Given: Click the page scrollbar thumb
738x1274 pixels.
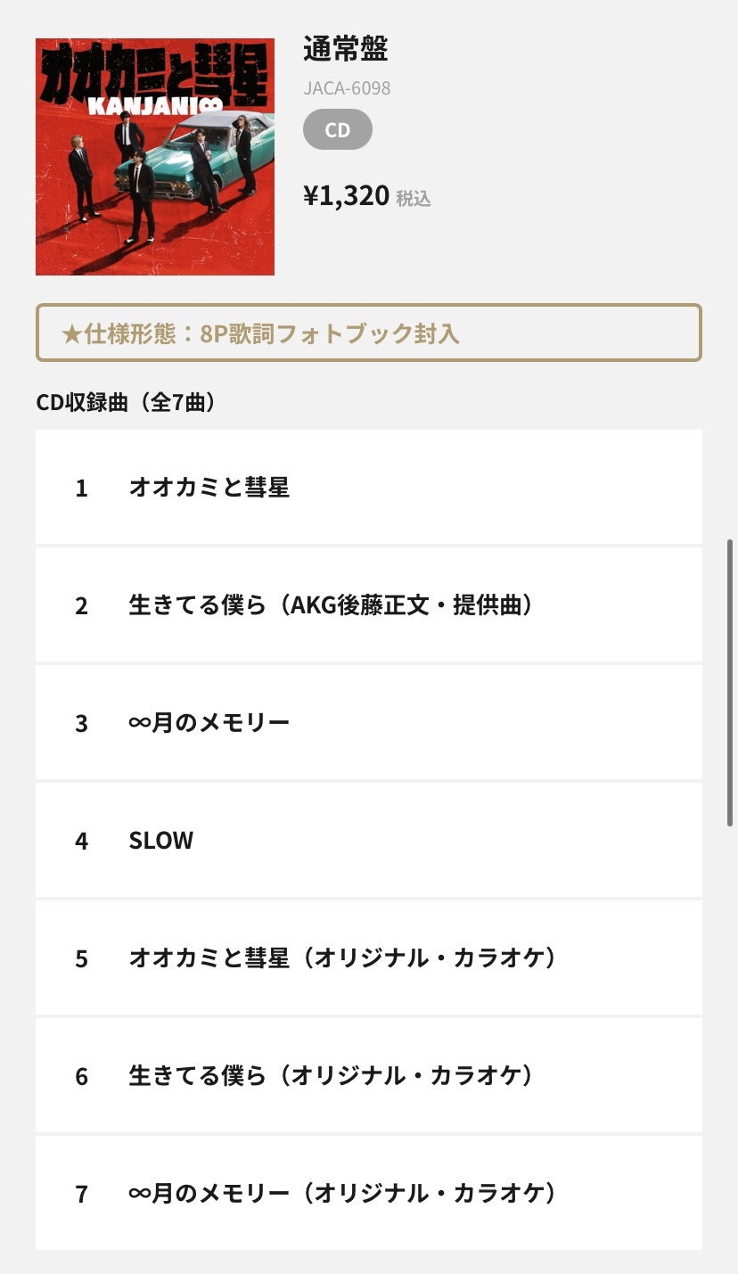Looking at the screenshot, I should pyautogui.click(x=731, y=682).
